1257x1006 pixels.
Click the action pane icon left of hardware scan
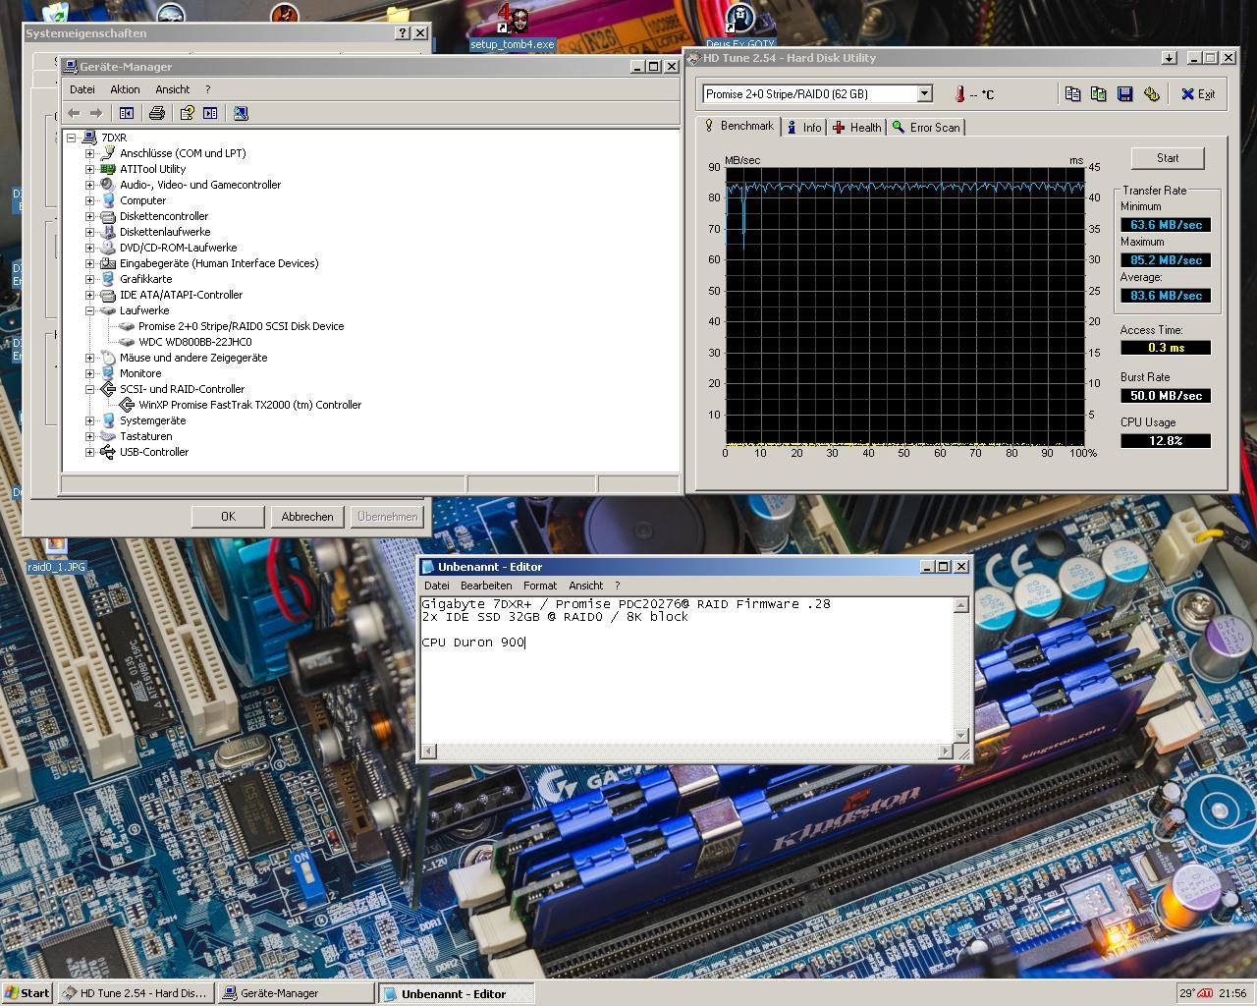210,113
